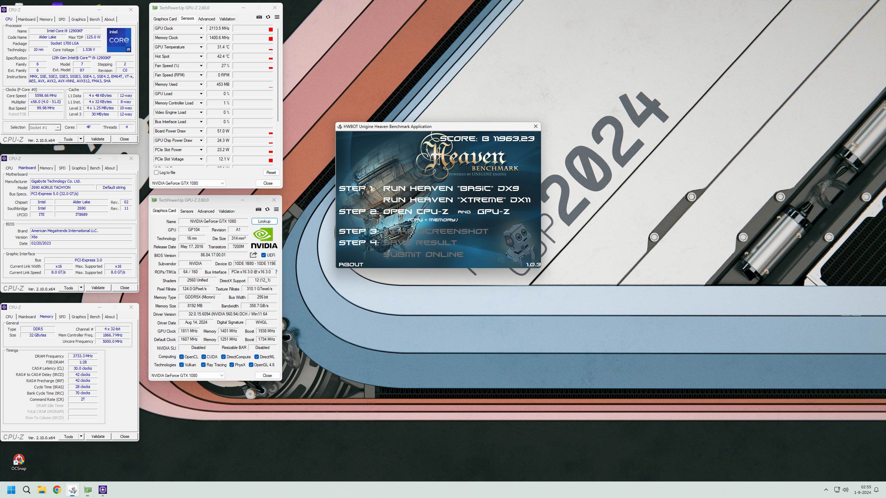The height and width of the screenshot is (498, 886).
Task: Click Close in the CPU-Z Memory window
Action: coord(125,436)
